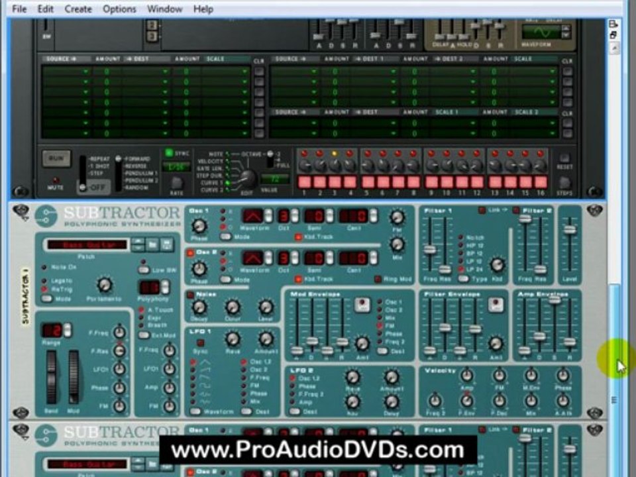Image resolution: width=636 pixels, height=477 pixels.
Task: Click the RUN button in Thor sequencer
Action: point(56,158)
